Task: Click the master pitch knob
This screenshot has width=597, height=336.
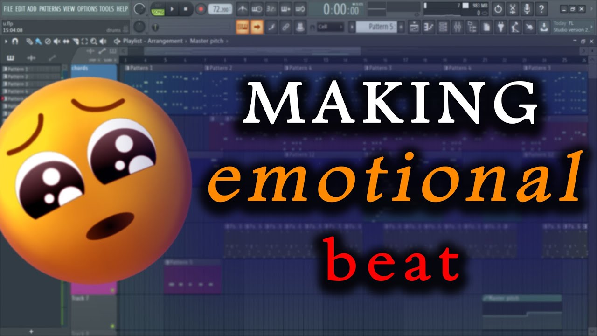Action: [139, 27]
